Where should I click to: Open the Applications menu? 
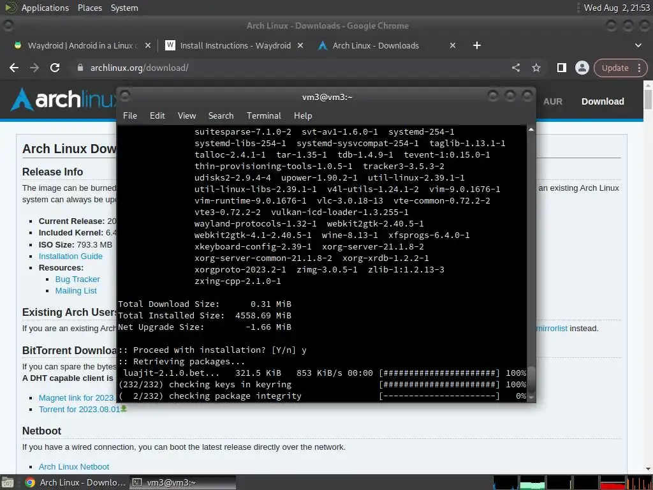pyautogui.click(x=45, y=8)
